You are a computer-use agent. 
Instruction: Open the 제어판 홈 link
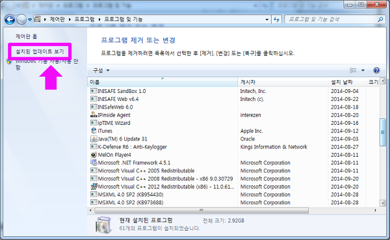pos(26,36)
